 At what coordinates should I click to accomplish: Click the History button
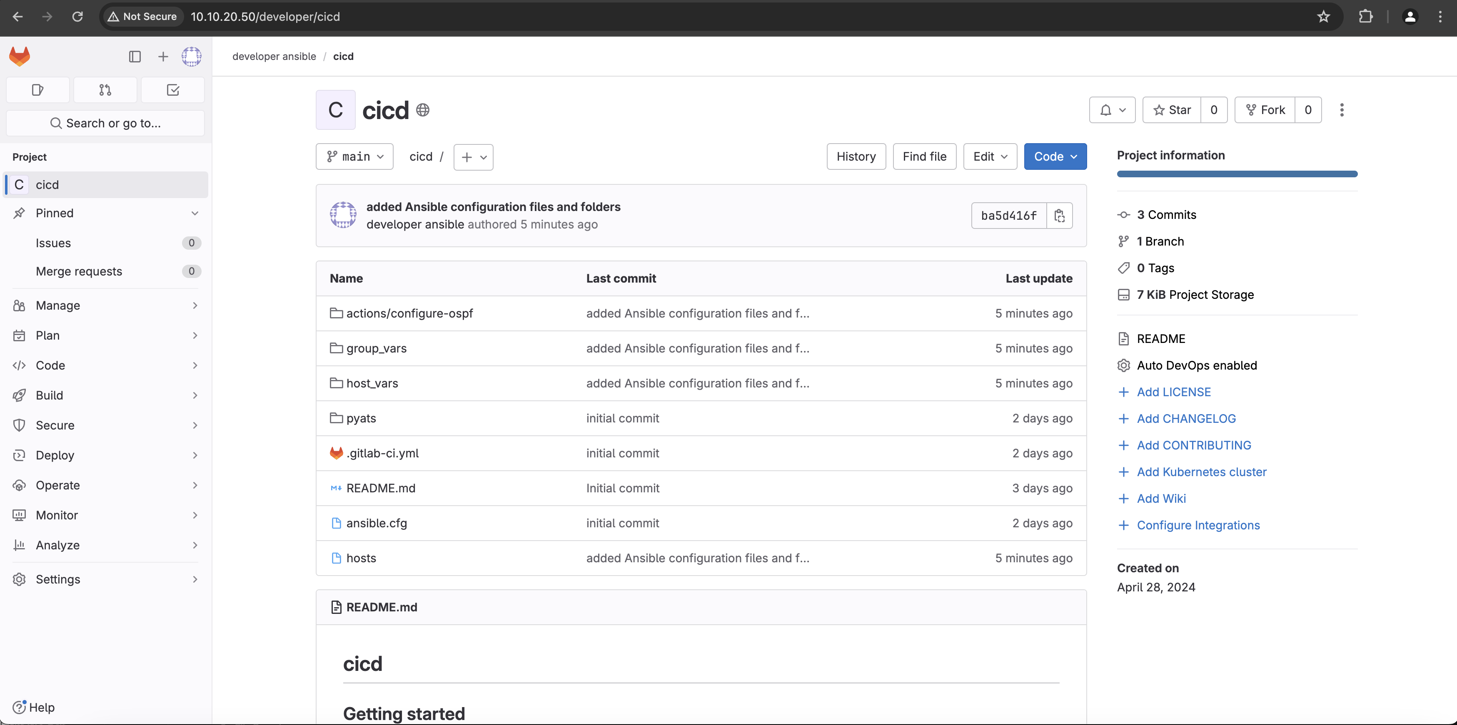pos(856,156)
